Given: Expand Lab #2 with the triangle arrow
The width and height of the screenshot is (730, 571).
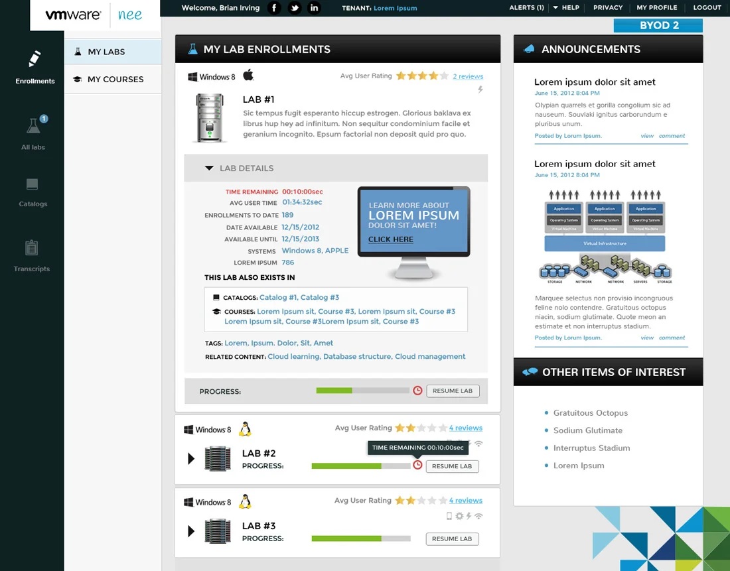Looking at the screenshot, I should click(191, 458).
